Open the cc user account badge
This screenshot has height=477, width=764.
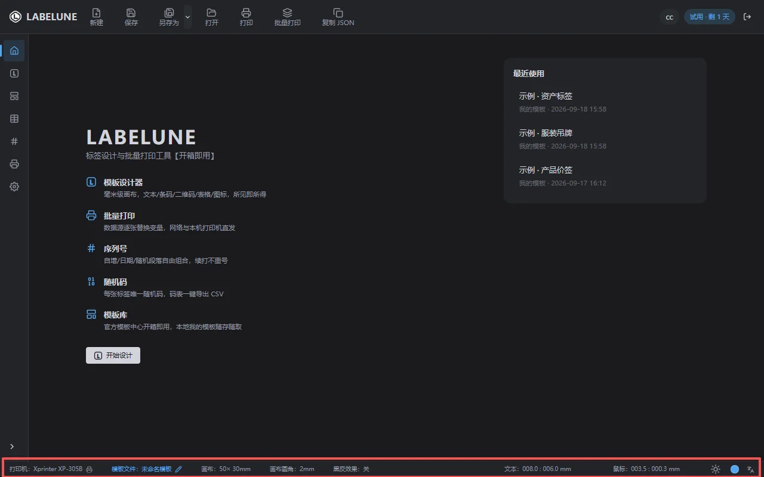pyautogui.click(x=669, y=17)
